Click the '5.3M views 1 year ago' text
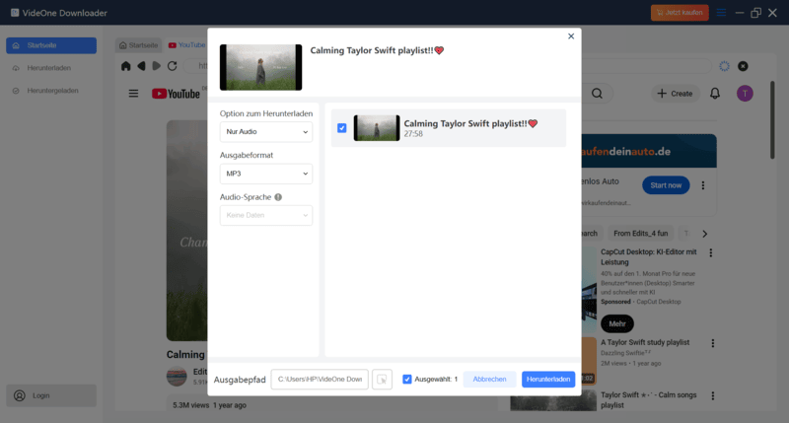 [209, 405]
